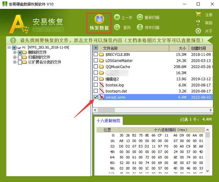Toggle the 扫描到的文件 tree checkbox
Screen dimensions: 219x182
click(20, 57)
